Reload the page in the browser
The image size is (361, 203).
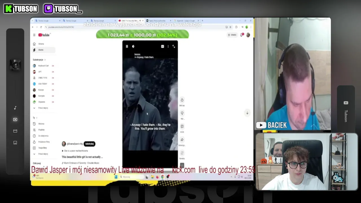41,27
